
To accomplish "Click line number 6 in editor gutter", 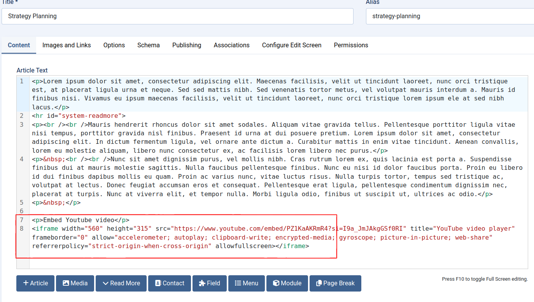I will point(22,211).
